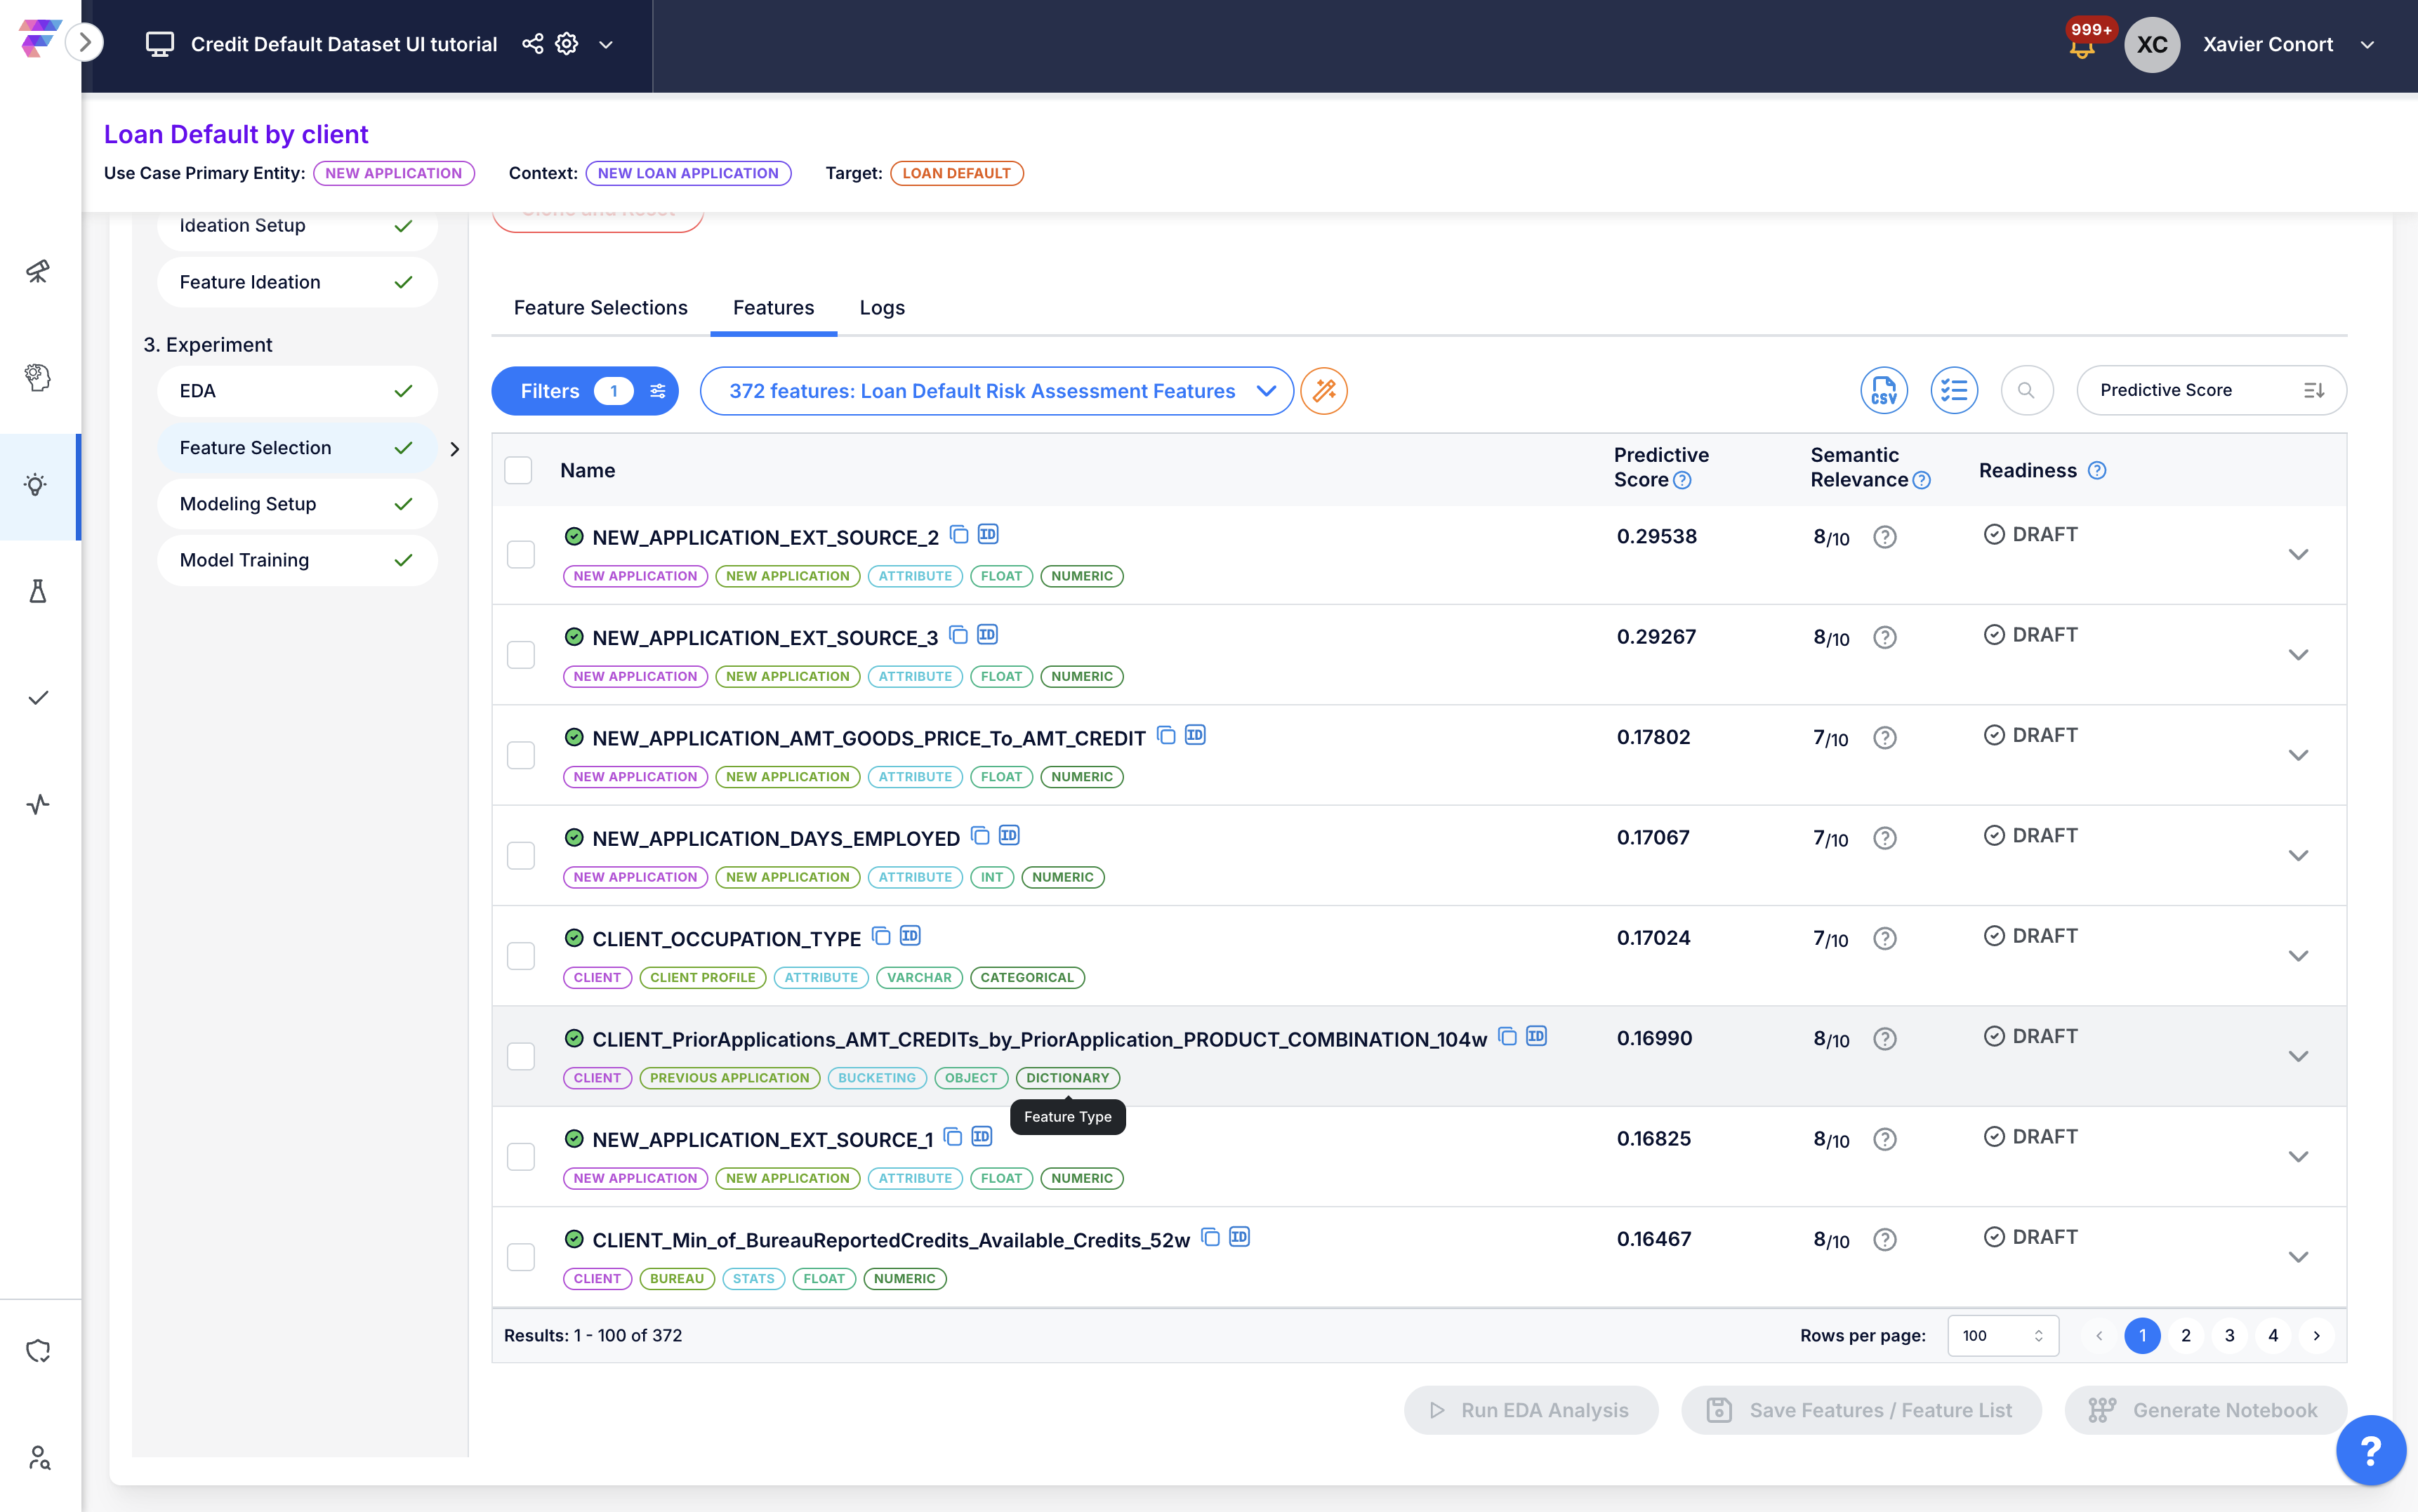This screenshot has height=1512, width=2418.
Task: Expand the CLIENT_OCCUPATION_TYPE row details
Action: [2298, 956]
